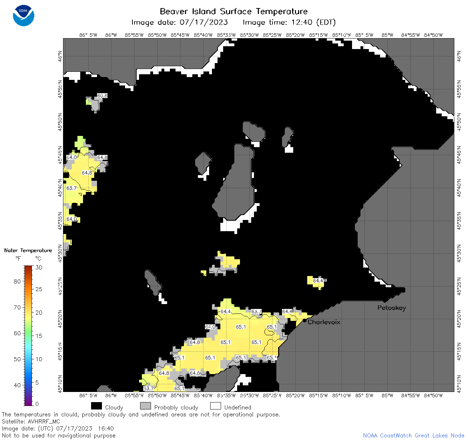Click the °C column header in legend
Image resolution: width=468 pixels, height=441 pixels.
[x=38, y=259]
